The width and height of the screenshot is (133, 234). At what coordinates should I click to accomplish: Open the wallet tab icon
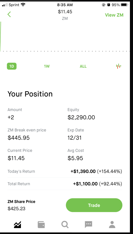tap(41, 225)
